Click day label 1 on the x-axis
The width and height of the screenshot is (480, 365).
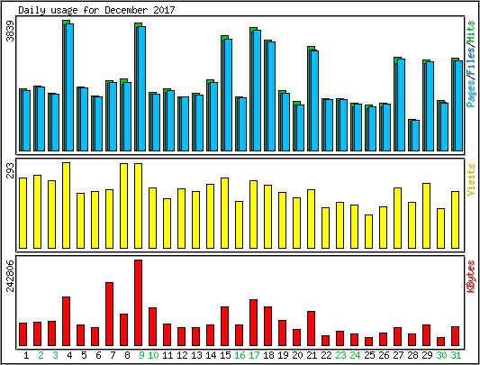tap(26, 355)
